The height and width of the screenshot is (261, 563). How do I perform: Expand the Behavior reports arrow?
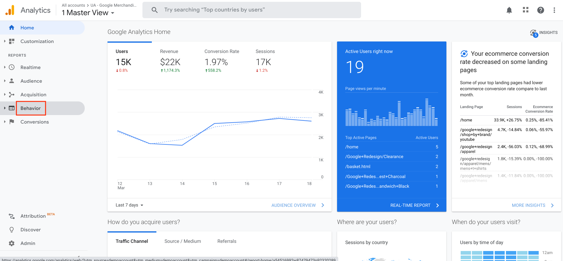coord(5,108)
